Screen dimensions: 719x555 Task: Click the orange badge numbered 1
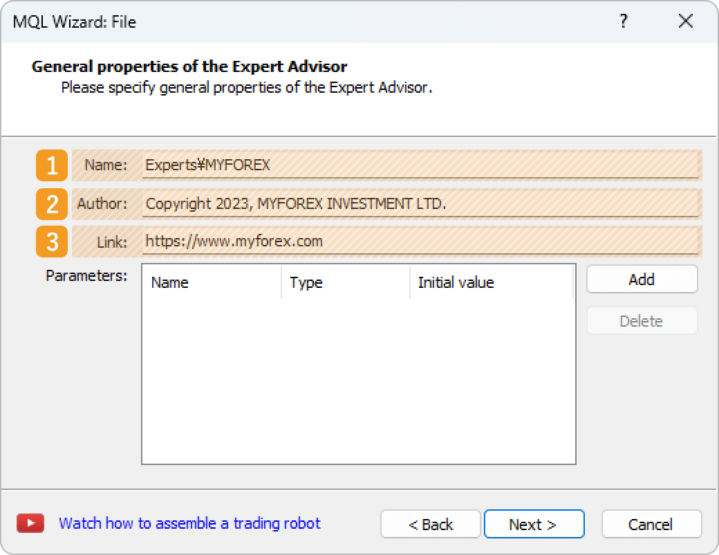pyautogui.click(x=51, y=165)
